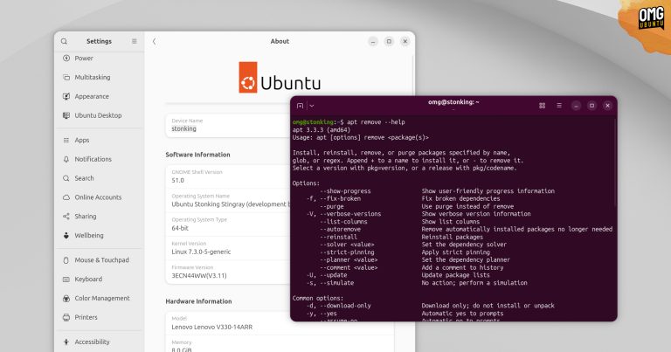This screenshot has height=352, width=671.
Task: Click the Accessibility icon in the sidebar
Action: coord(66,342)
